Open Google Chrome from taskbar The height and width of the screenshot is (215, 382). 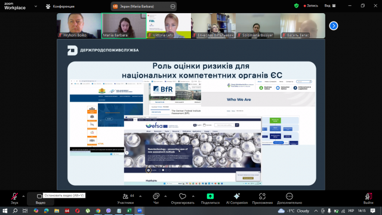pyautogui.click(x=98, y=211)
